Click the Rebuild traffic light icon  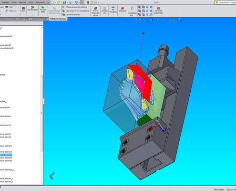[x=88, y=2]
